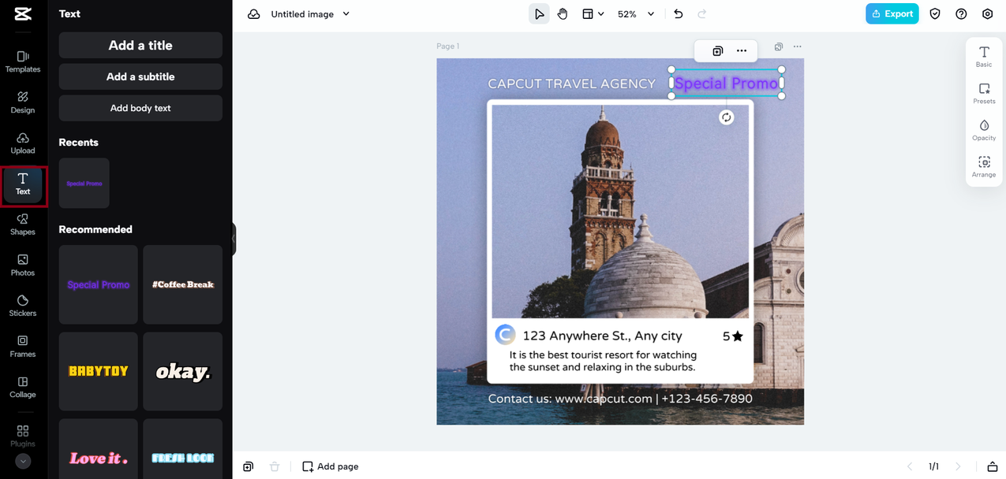Open text Presets panel
Image resolution: width=1006 pixels, height=479 pixels.
click(984, 94)
